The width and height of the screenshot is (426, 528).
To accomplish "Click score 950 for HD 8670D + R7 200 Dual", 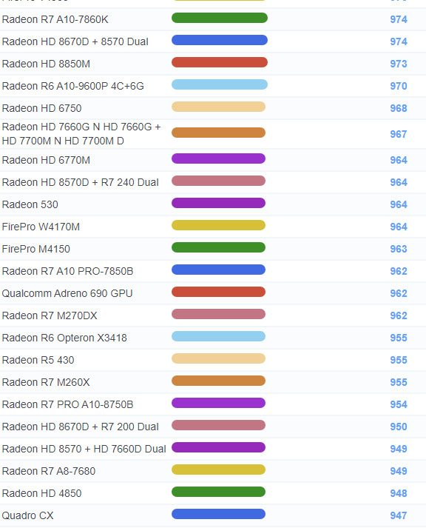I will click(x=399, y=427).
